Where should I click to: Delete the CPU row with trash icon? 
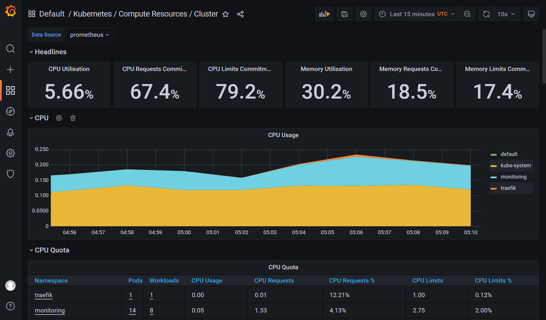coord(73,118)
